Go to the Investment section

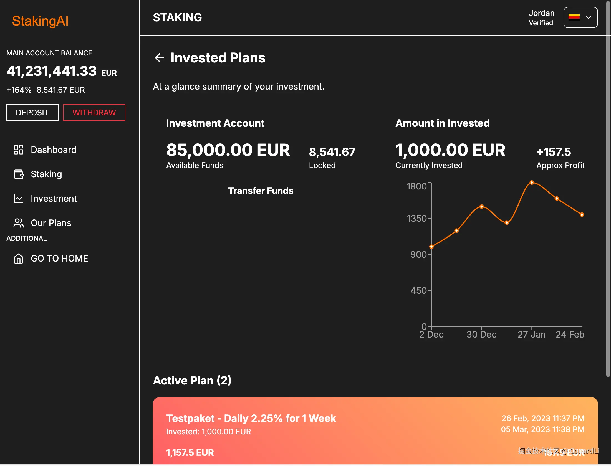[54, 199]
